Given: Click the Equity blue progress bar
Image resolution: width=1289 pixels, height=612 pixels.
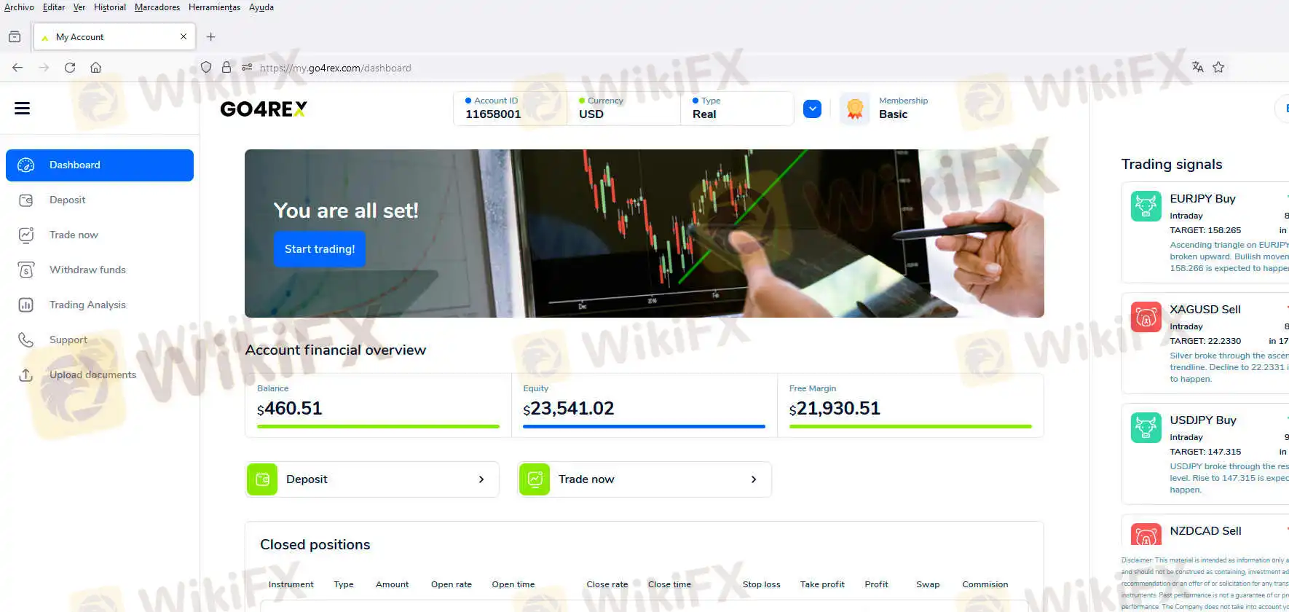Looking at the screenshot, I should click(x=644, y=426).
